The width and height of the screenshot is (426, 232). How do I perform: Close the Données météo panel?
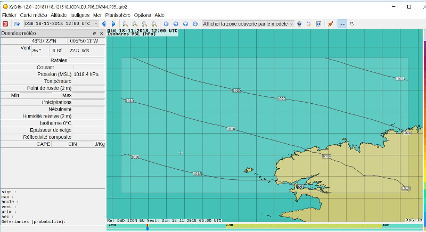(x=101, y=34)
